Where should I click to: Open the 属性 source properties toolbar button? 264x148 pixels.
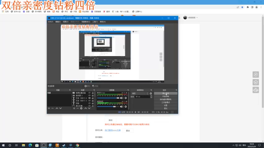point(87,86)
